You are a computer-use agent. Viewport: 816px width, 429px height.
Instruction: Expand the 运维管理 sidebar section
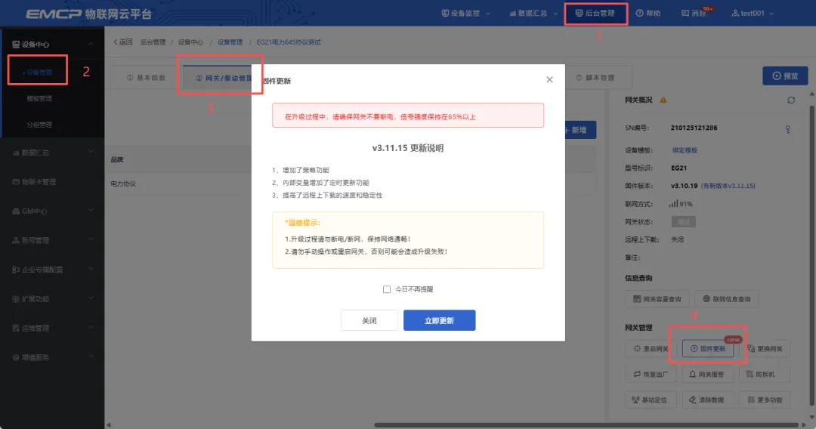point(52,328)
